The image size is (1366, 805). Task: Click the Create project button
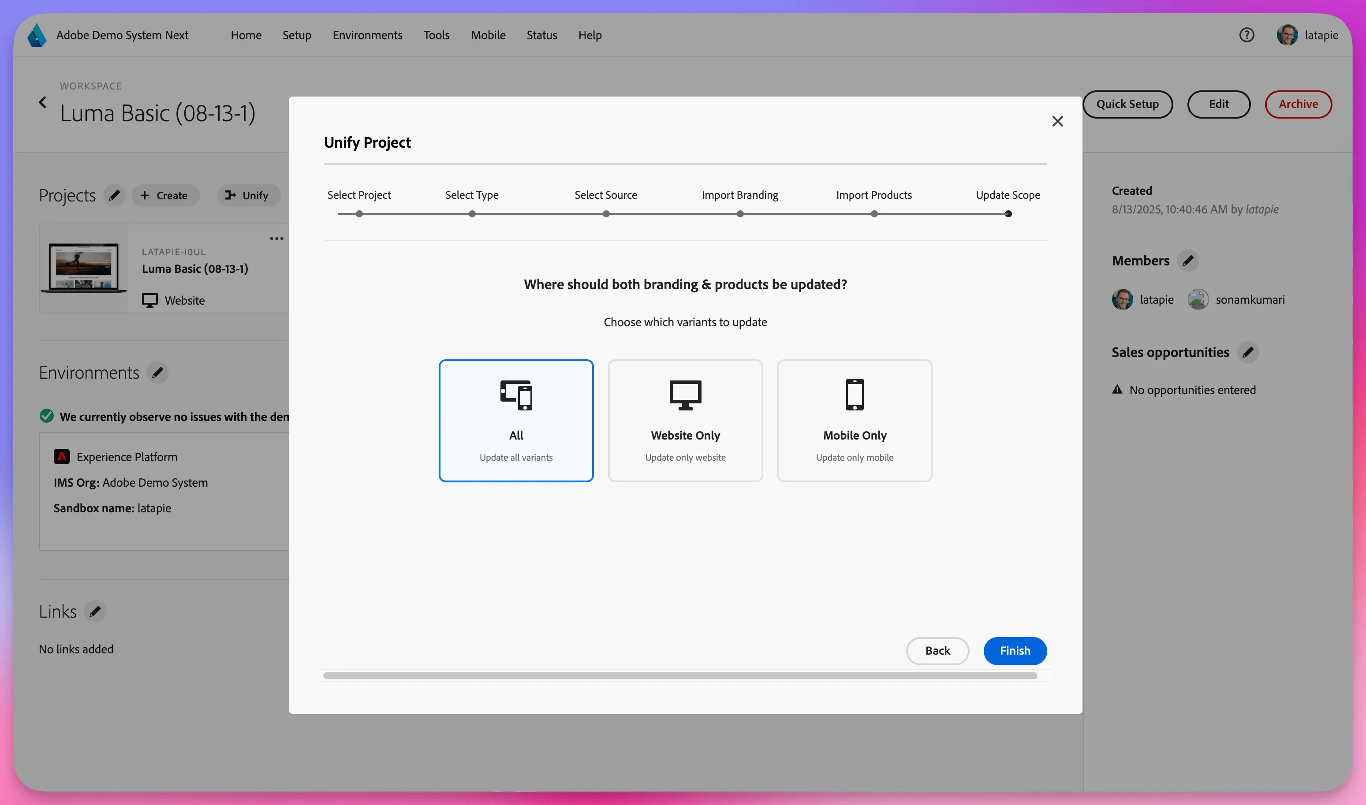click(x=165, y=195)
